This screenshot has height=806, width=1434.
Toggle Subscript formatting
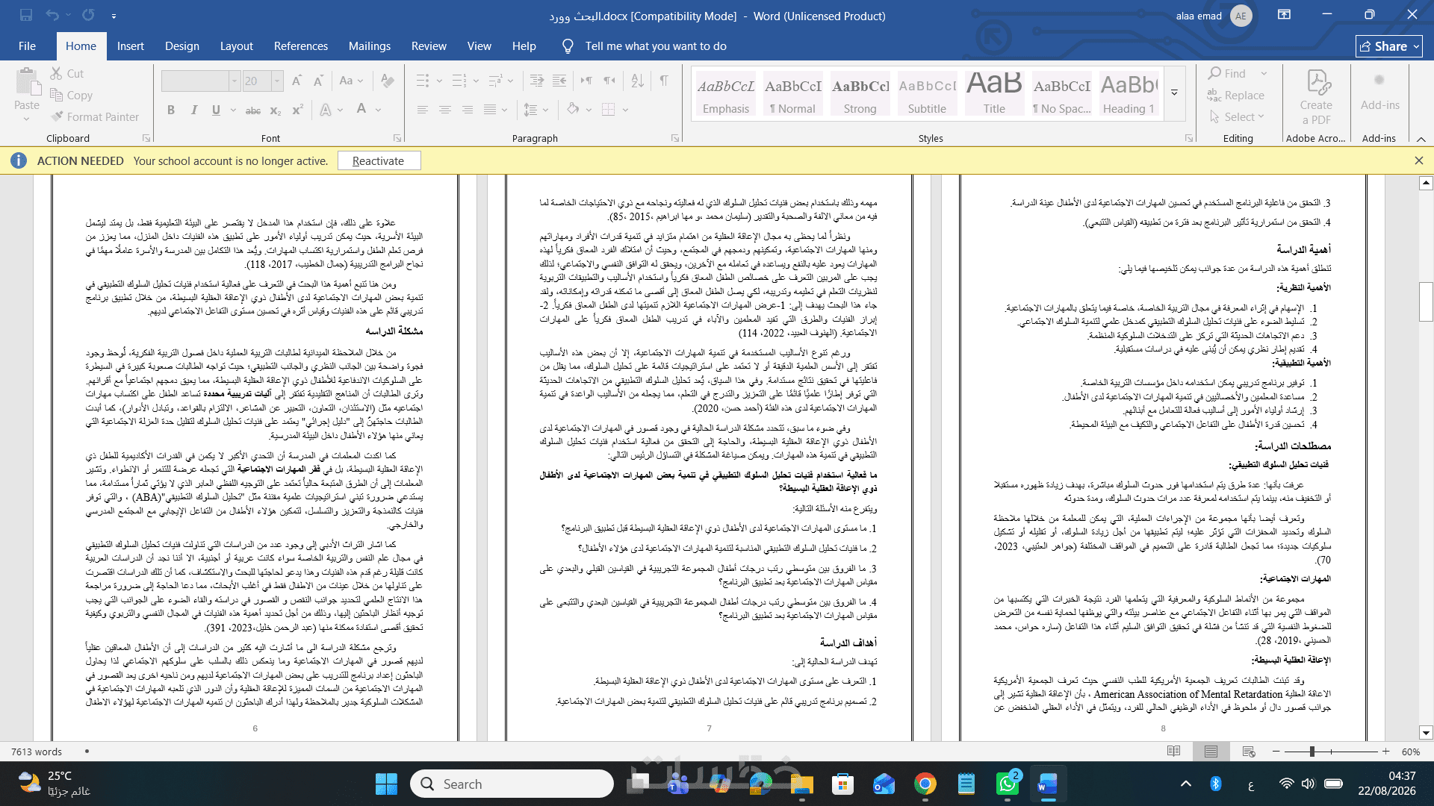point(276,110)
